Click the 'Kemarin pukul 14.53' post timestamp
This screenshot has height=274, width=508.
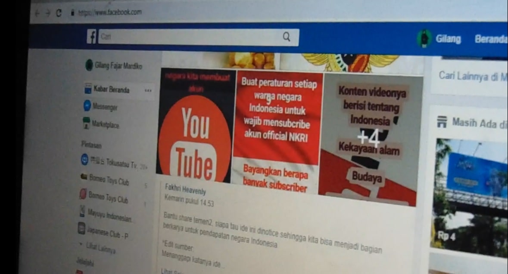click(x=189, y=200)
